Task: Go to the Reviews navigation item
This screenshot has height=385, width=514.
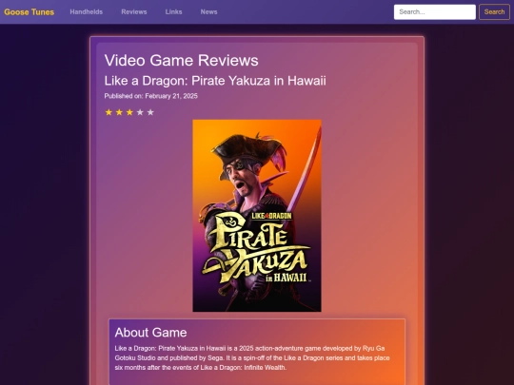Action: pos(134,11)
